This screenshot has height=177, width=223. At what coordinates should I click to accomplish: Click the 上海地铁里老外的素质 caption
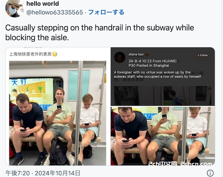(30, 54)
